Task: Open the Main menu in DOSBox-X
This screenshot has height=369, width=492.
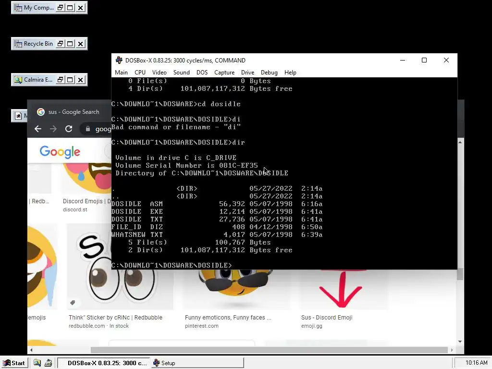Action: pyautogui.click(x=121, y=73)
